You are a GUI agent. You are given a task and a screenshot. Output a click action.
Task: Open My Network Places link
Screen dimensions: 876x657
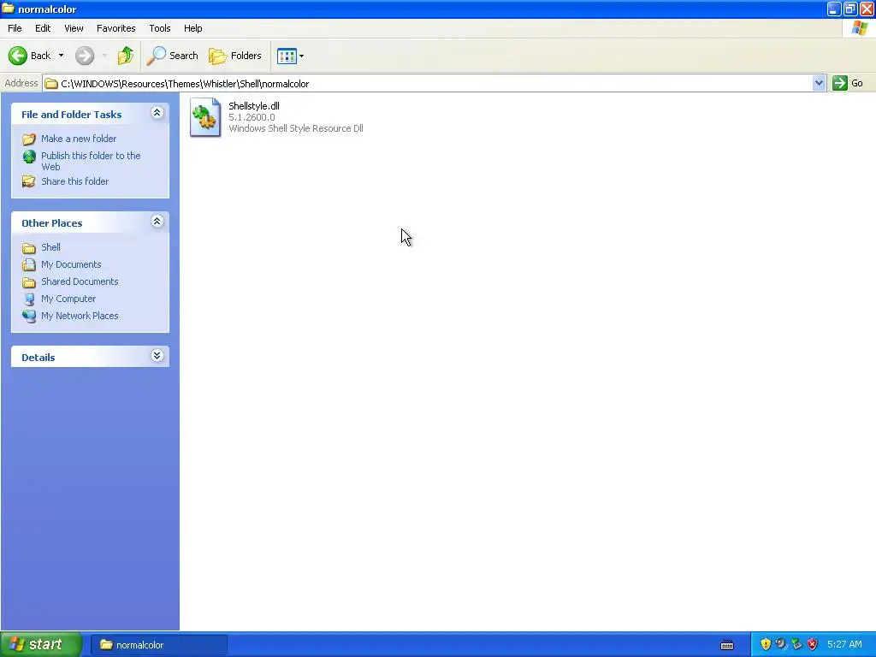pyautogui.click(x=80, y=316)
